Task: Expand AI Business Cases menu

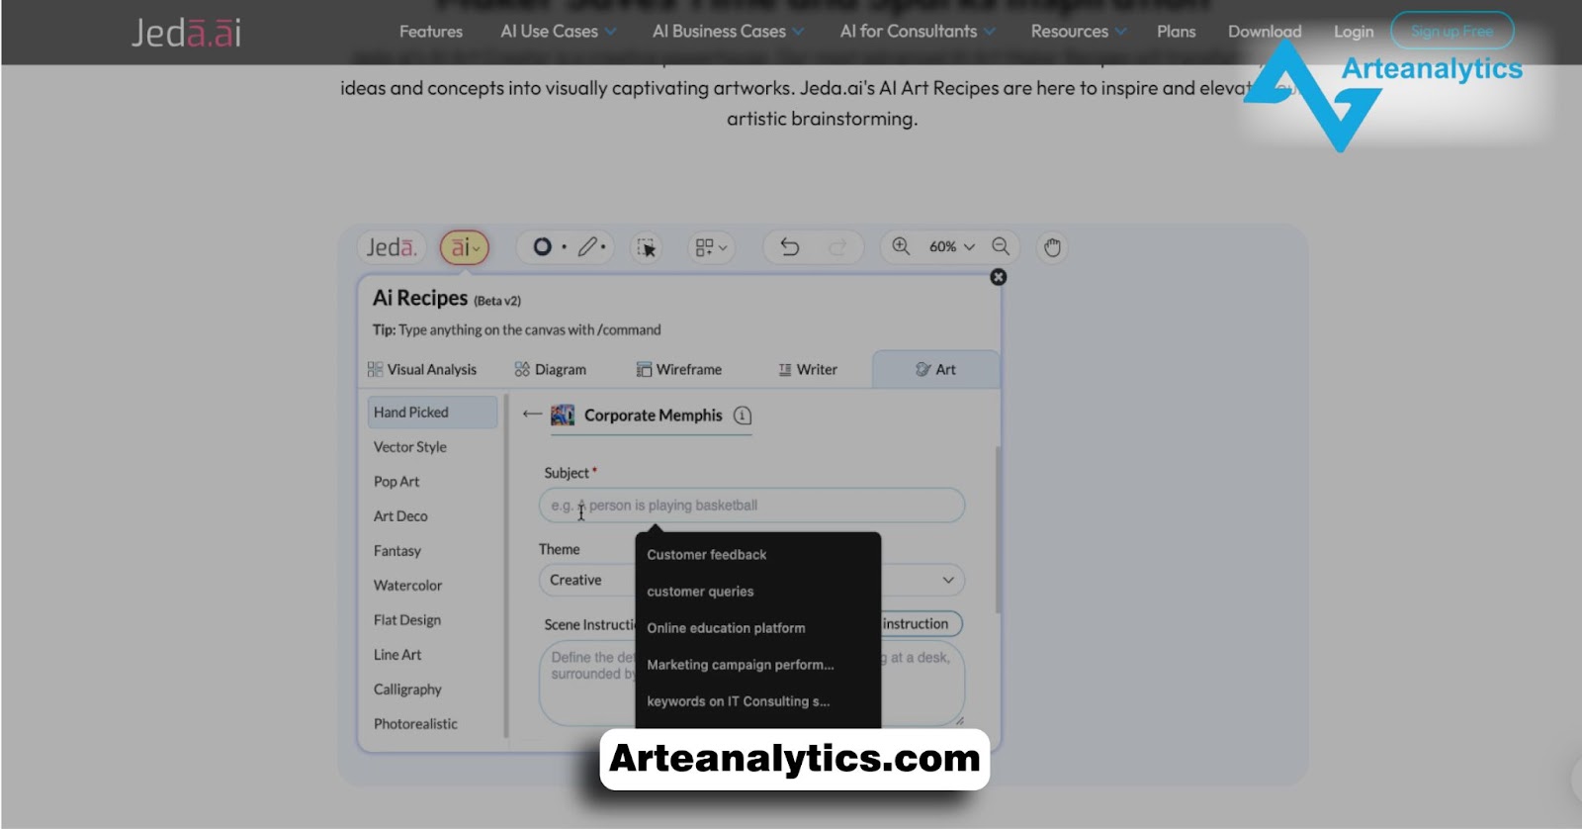Action: click(728, 32)
